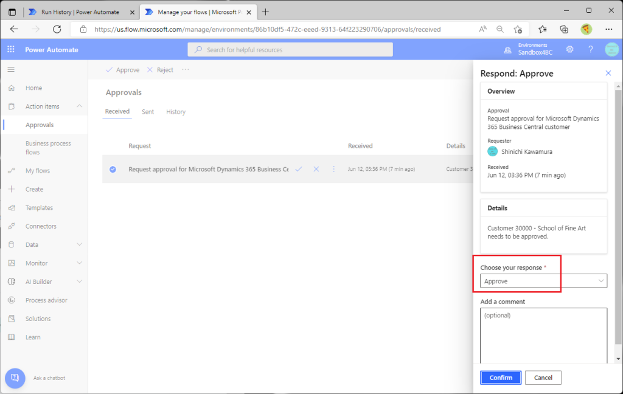Click the Request column header
623x394 pixels.
(139, 146)
